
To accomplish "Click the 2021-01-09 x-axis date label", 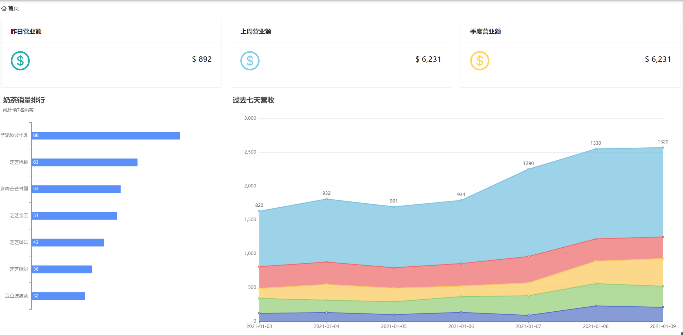I will pyautogui.click(x=663, y=326).
